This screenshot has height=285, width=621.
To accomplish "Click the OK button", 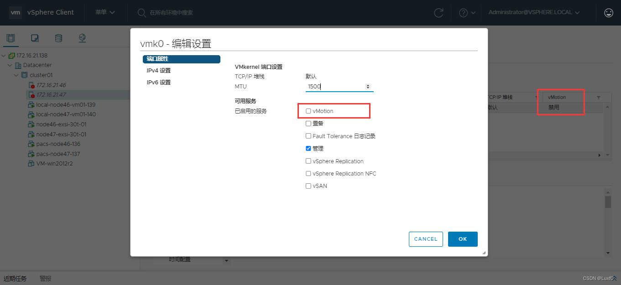I will [463, 239].
